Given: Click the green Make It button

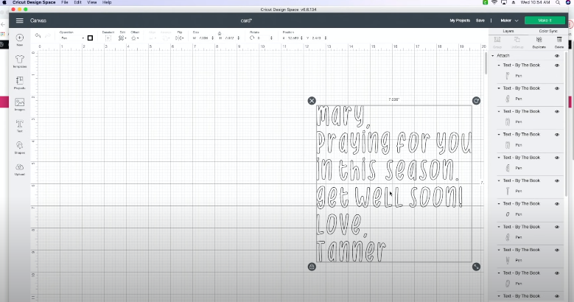Looking at the screenshot, I should point(545,21).
